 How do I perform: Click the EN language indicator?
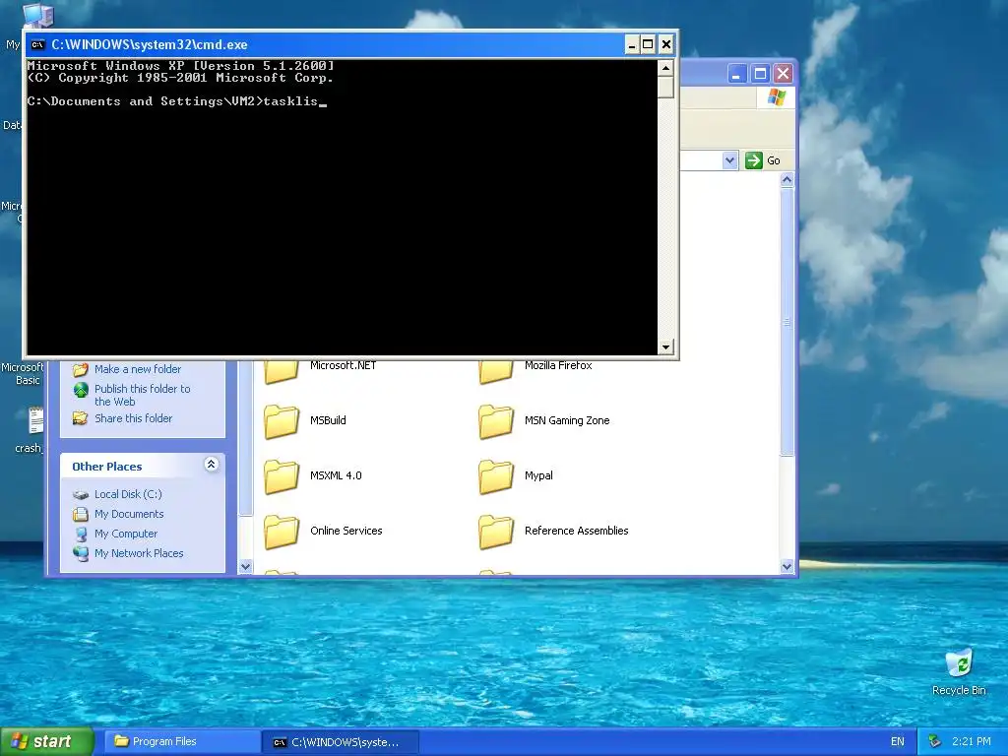[x=898, y=742]
